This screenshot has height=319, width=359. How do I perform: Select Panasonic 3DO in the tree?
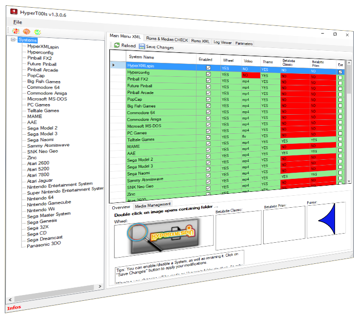[x=44, y=245]
